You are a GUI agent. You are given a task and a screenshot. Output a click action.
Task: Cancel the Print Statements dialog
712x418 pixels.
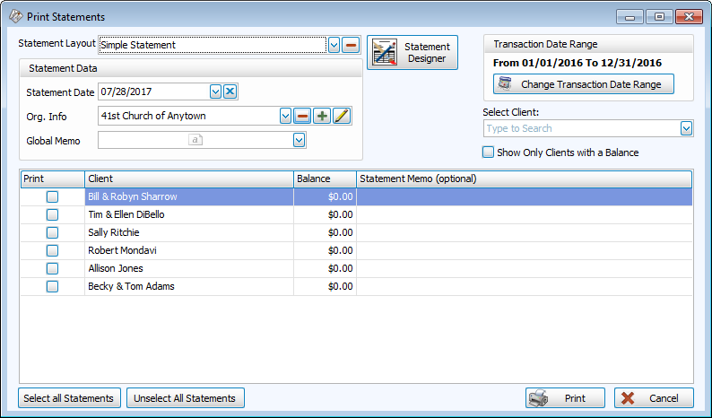pos(654,398)
